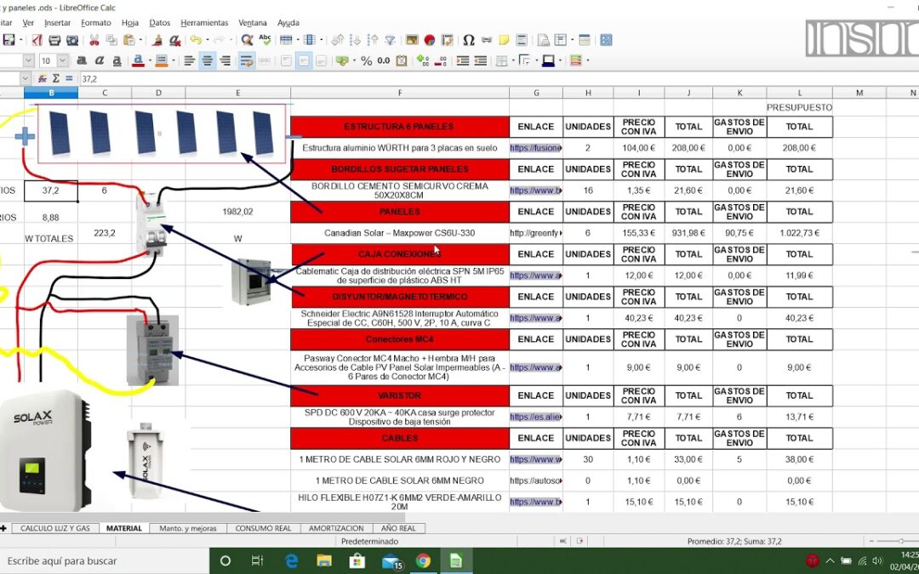Open the Datos menu
The image size is (919, 574).
click(159, 23)
